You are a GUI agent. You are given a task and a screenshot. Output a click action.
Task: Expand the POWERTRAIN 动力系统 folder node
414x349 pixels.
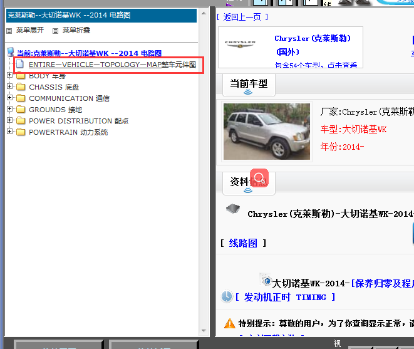(9, 132)
